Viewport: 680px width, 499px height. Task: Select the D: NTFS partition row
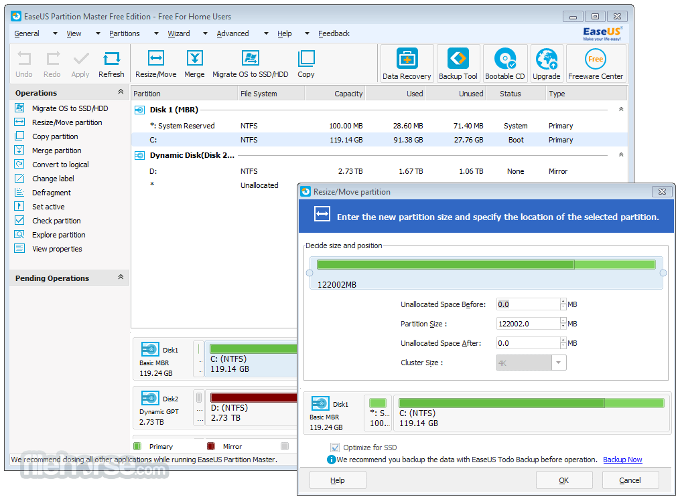click(379, 171)
